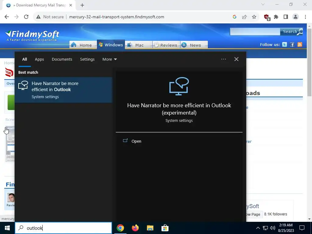Click the address bar URL text

point(117,17)
